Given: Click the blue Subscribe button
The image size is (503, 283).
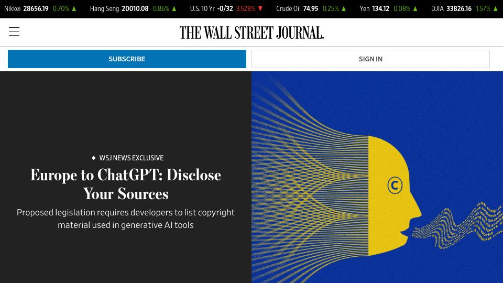Looking at the screenshot, I should pyautogui.click(x=127, y=59).
